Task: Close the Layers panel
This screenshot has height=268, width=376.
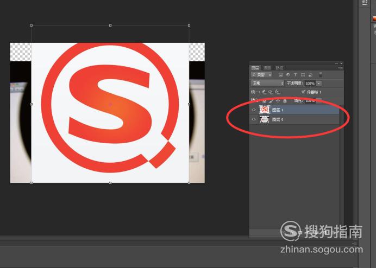Action: [341, 63]
